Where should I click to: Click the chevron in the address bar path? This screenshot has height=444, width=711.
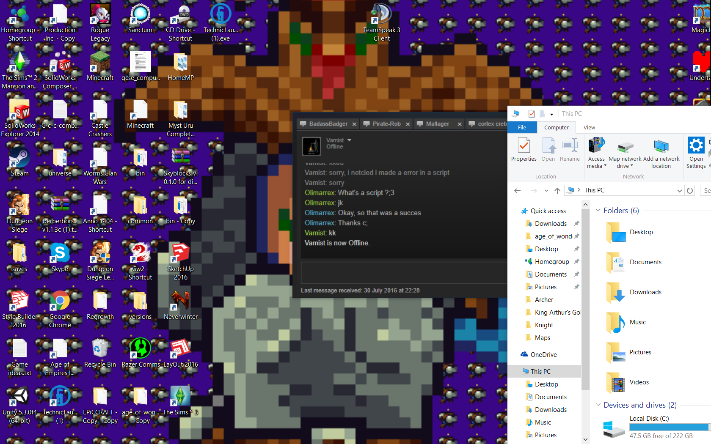tap(579, 190)
